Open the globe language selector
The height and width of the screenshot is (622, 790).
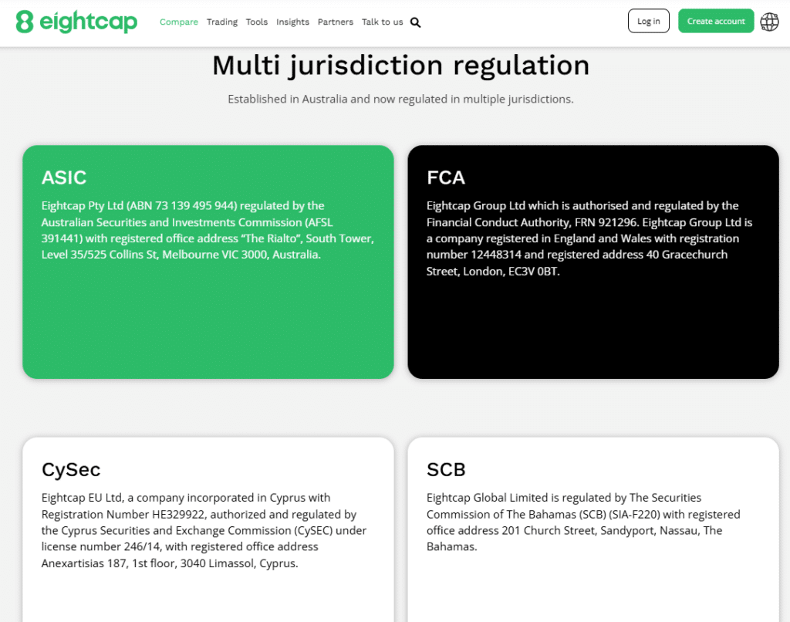click(769, 22)
